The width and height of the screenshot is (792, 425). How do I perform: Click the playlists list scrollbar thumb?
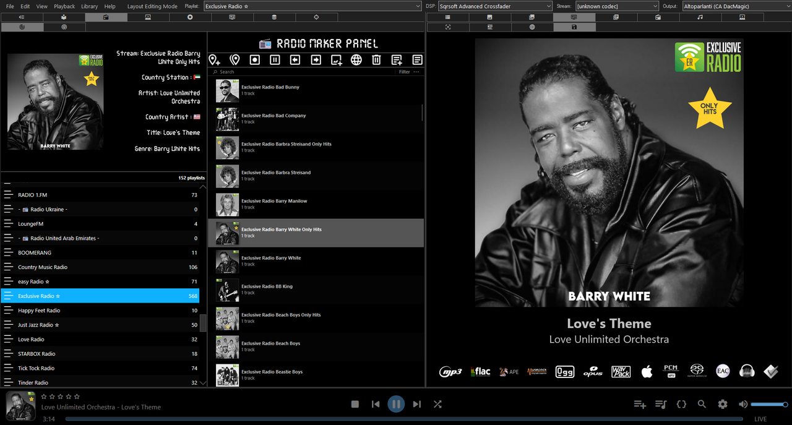point(203,322)
